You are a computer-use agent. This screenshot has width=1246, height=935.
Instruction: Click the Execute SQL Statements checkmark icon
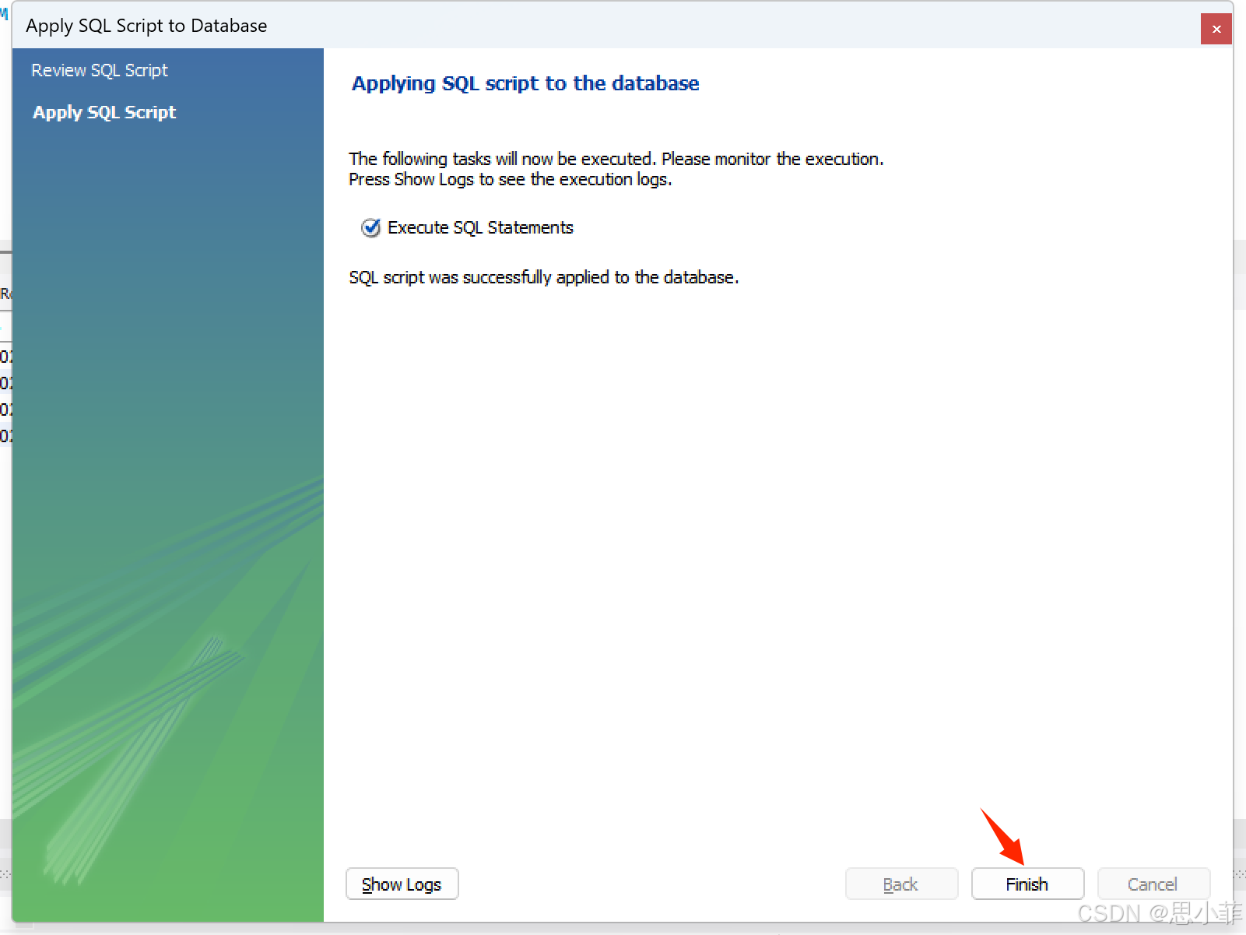[370, 227]
